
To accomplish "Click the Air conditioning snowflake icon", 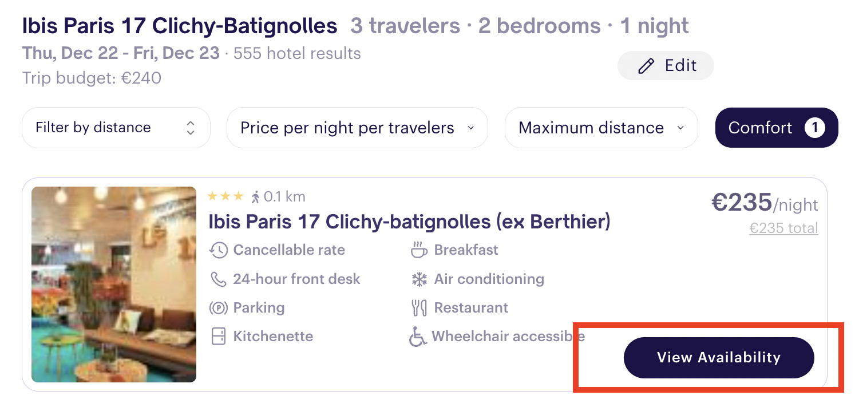I will pyautogui.click(x=419, y=279).
